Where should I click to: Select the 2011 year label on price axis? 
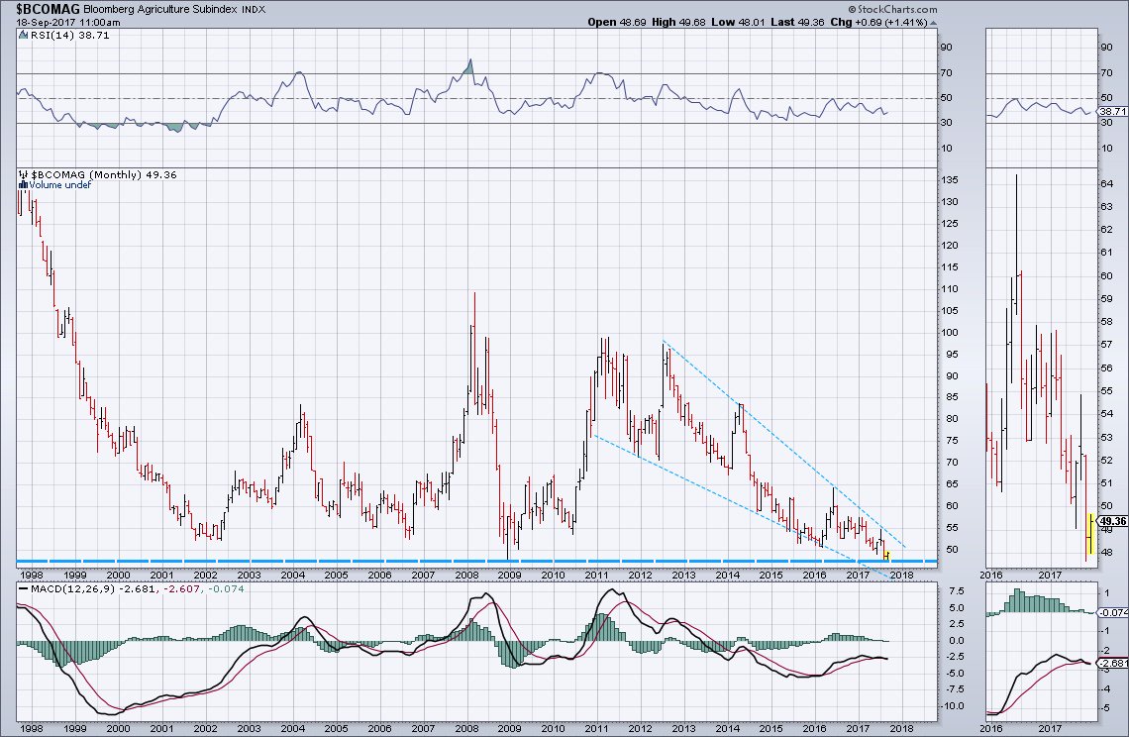[595, 575]
